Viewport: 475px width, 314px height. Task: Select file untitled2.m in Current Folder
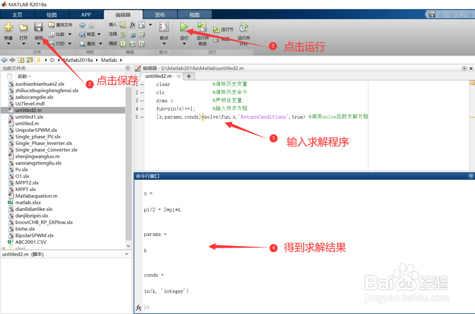pos(28,110)
